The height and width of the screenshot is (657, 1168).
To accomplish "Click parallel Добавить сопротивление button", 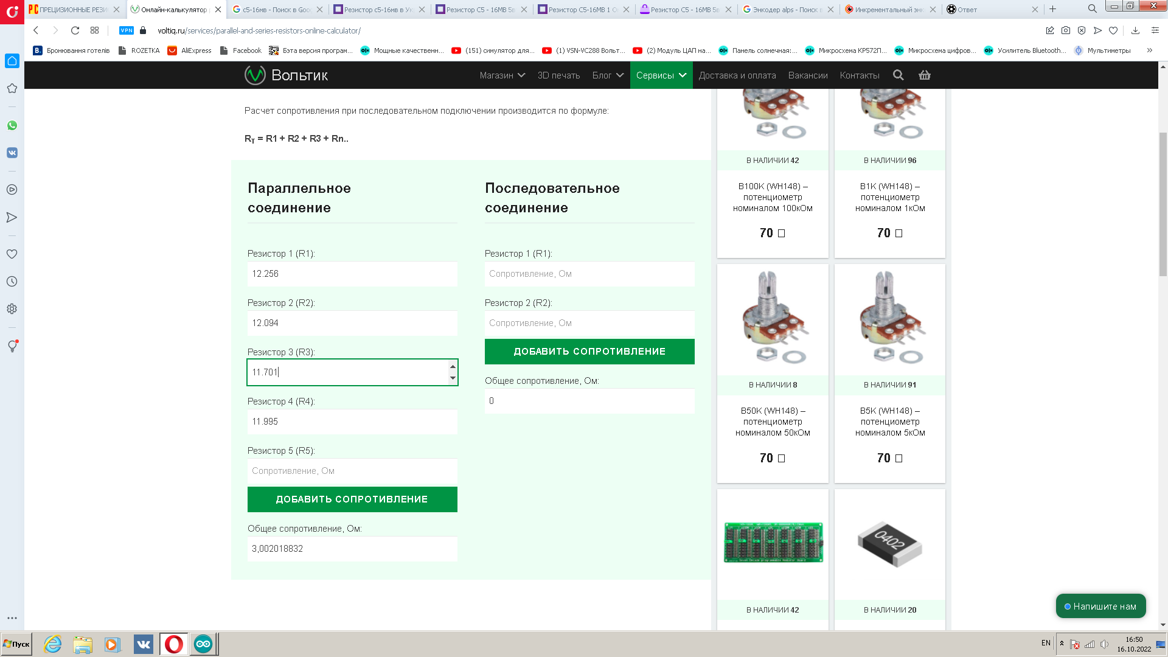I will (x=352, y=499).
